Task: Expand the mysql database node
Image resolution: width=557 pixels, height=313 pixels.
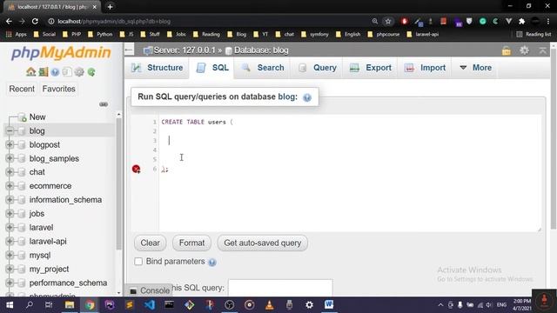Action: [10, 255]
